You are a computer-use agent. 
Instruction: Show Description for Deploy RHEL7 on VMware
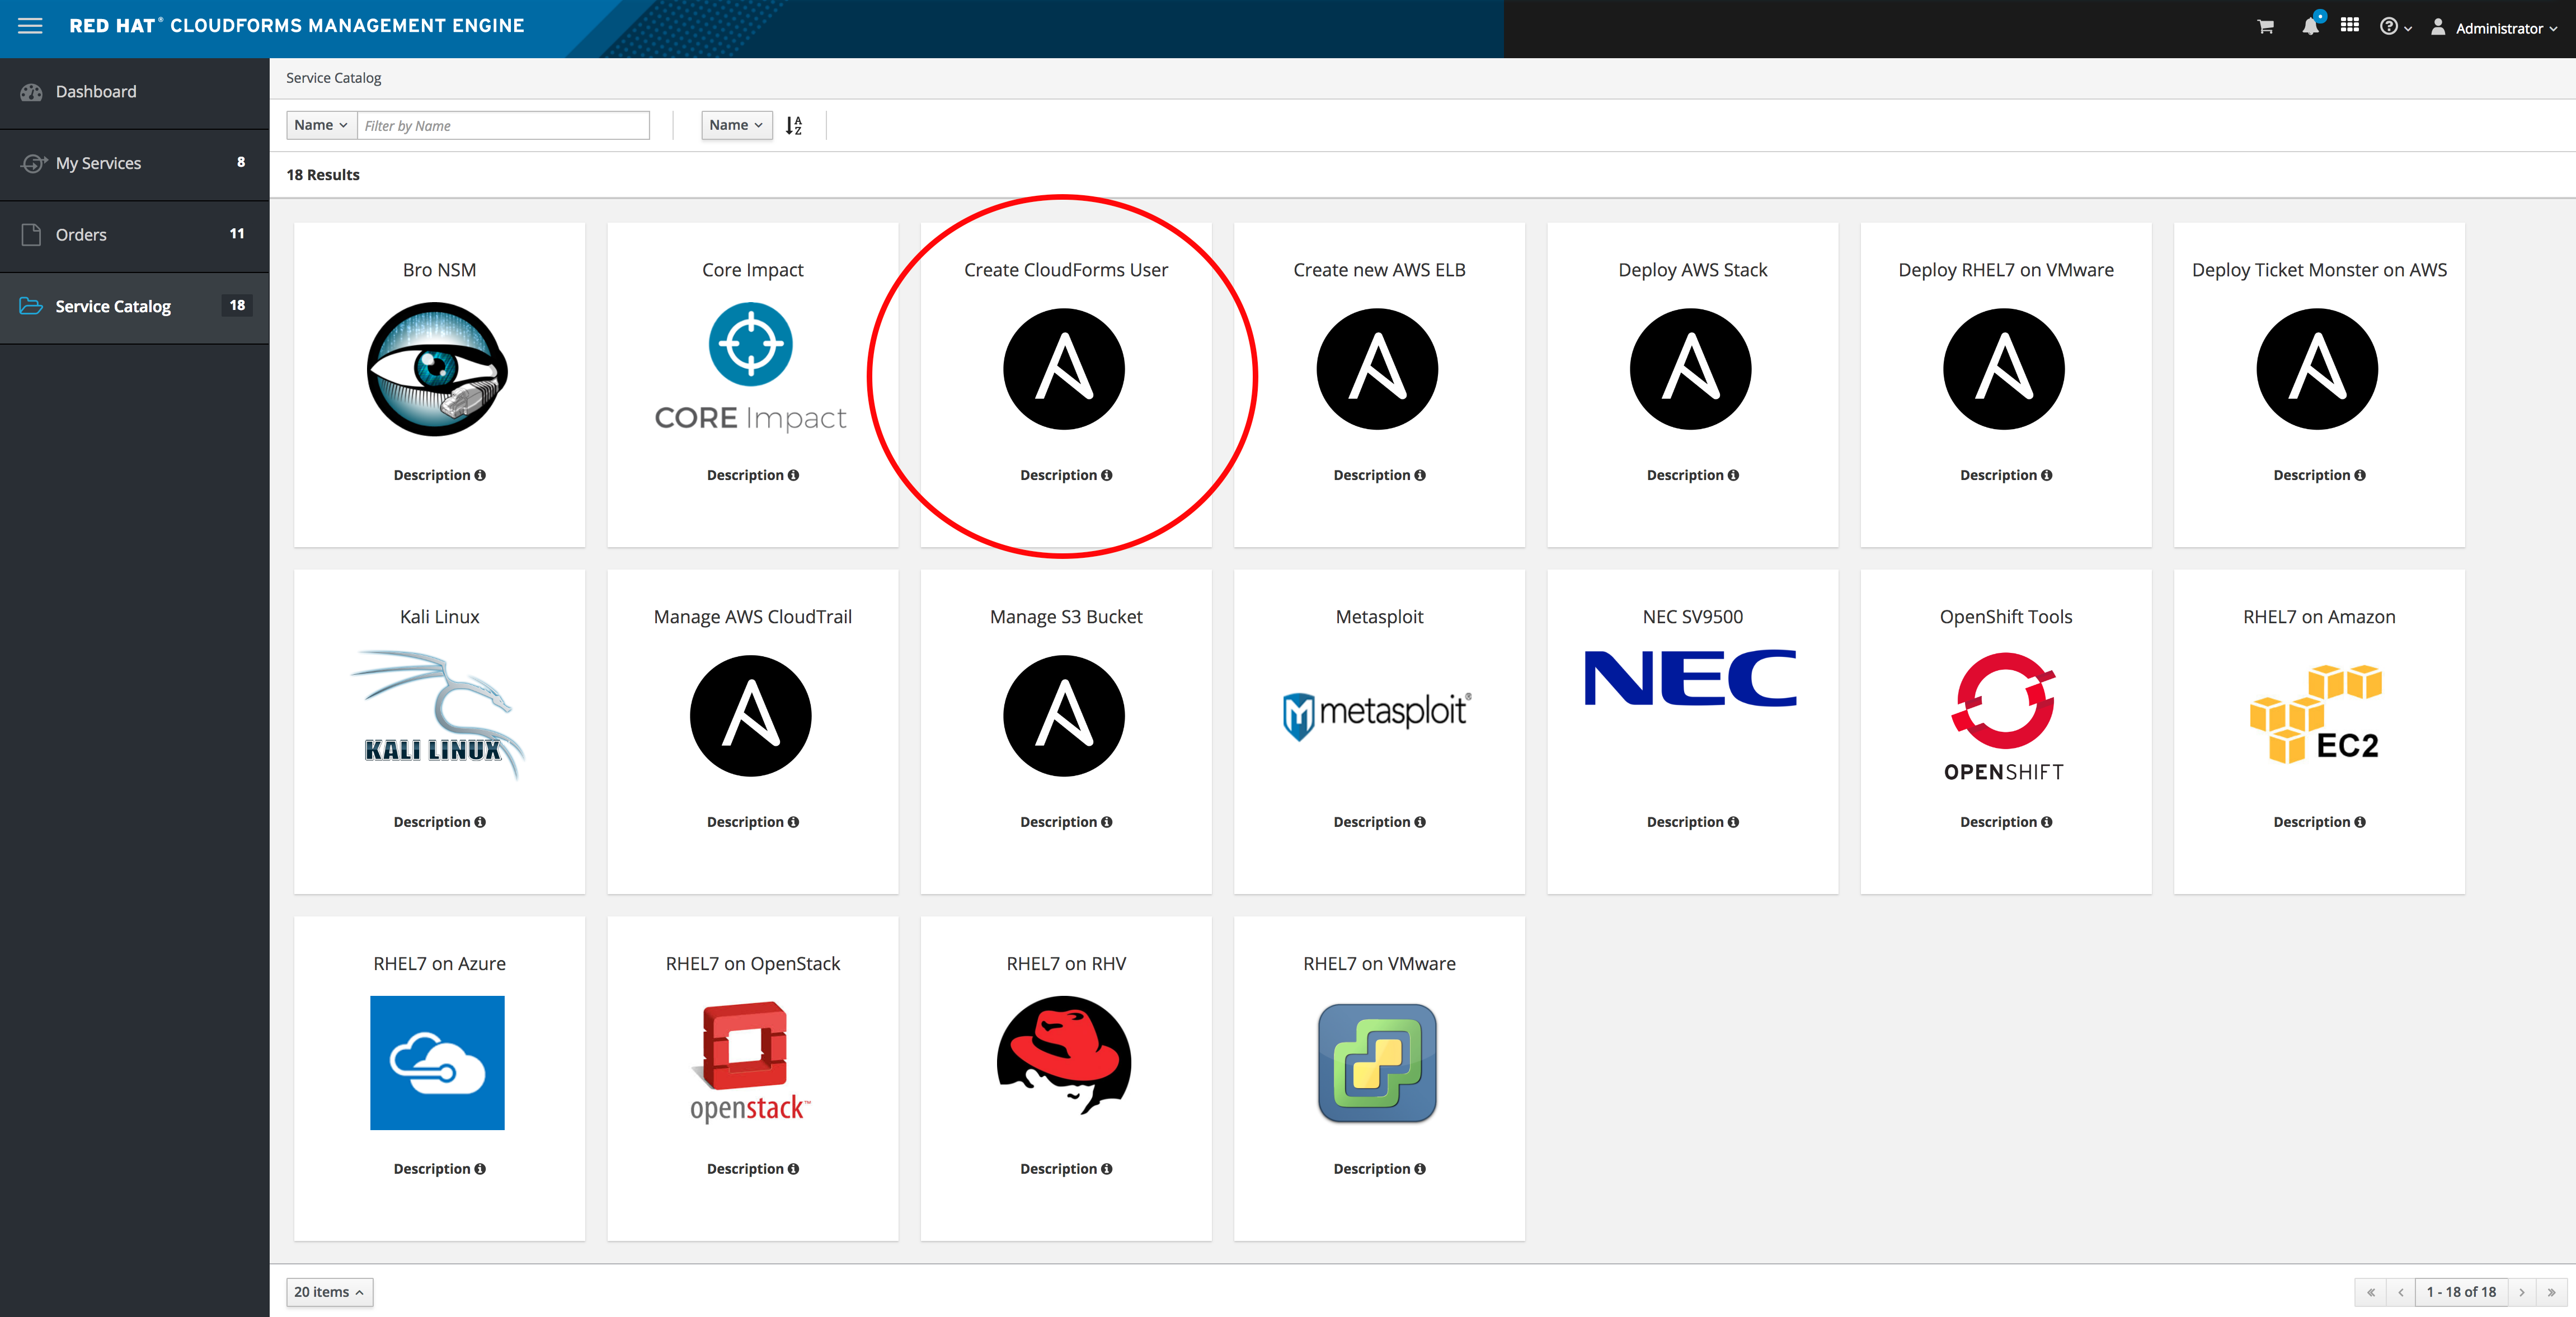[2006, 475]
